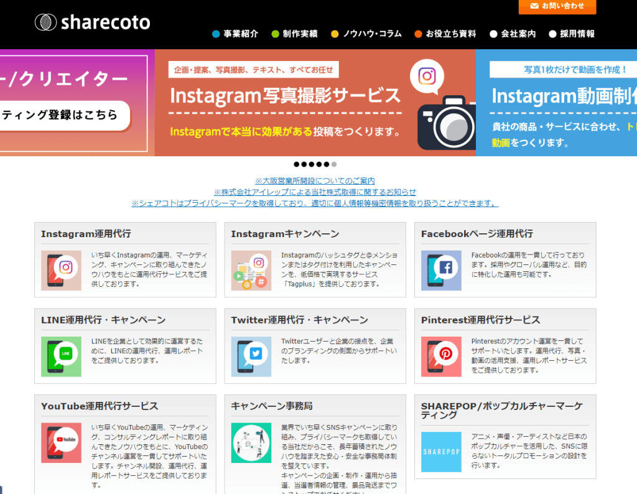Click the Twitterユーザー description text

(x=339, y=351)
